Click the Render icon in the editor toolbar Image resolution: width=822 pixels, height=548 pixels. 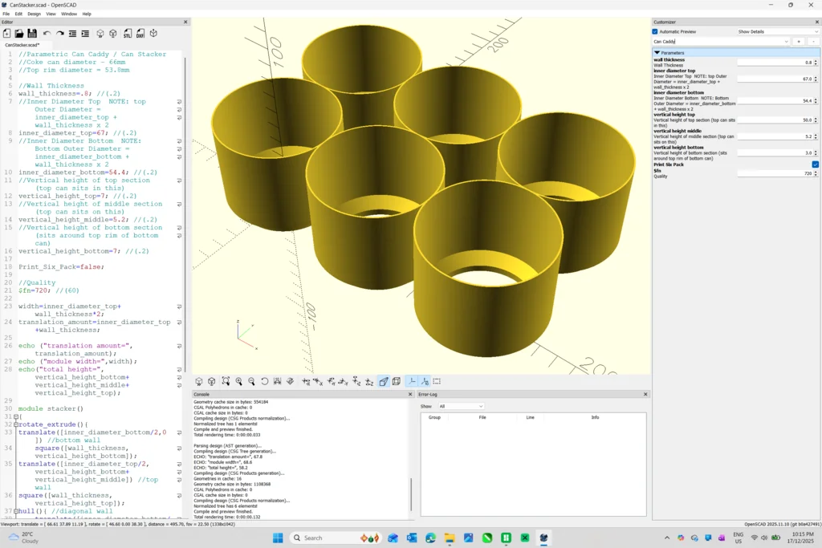click(x=113, y=34)
